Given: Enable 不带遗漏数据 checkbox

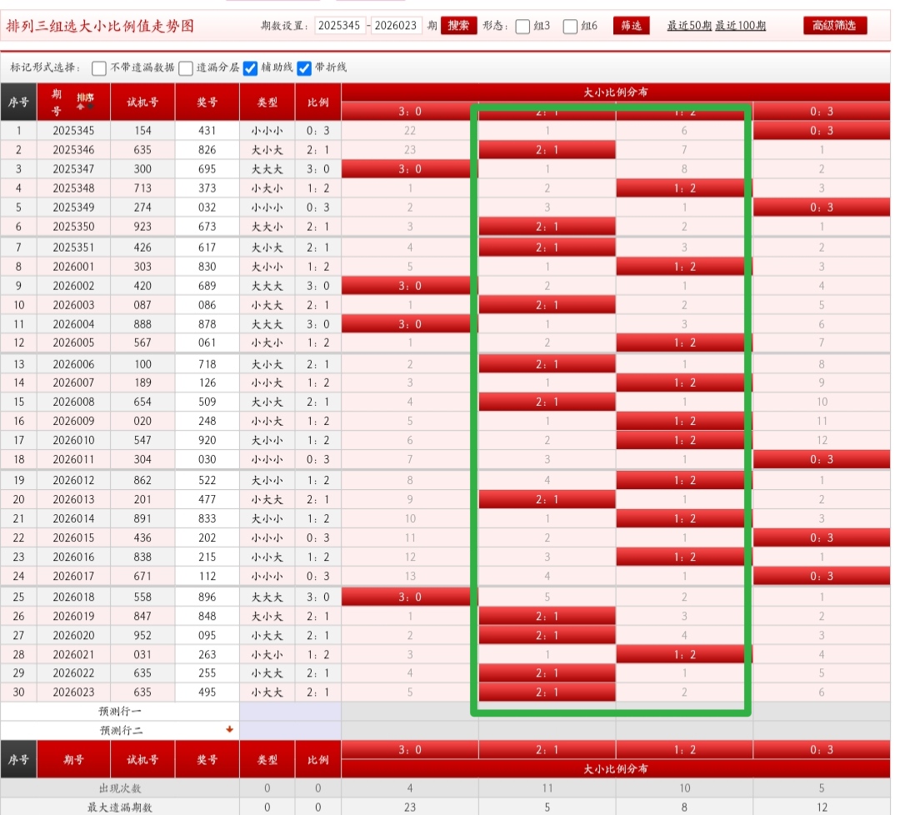Looking at the screenshot, I should [x=99, y=68].
